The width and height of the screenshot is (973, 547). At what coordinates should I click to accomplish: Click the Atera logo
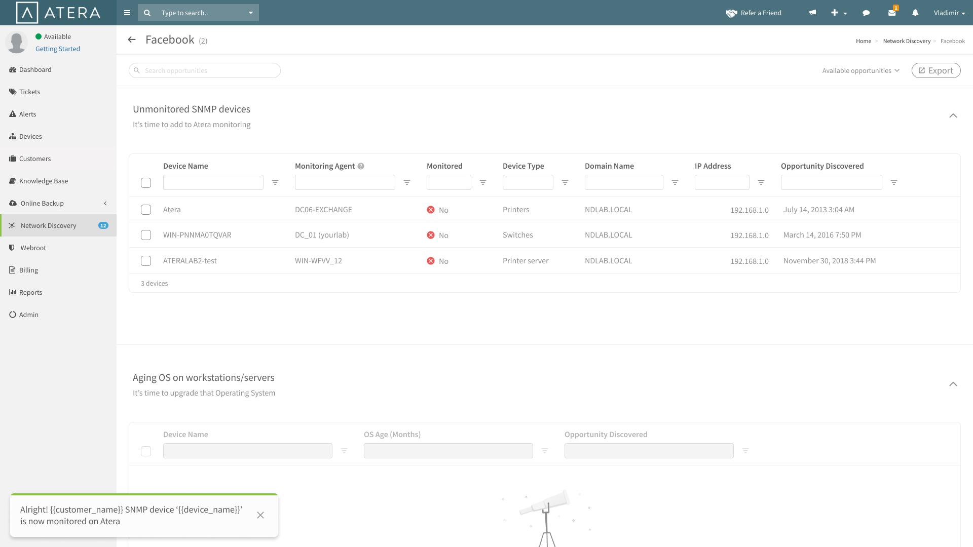point(58,13)
